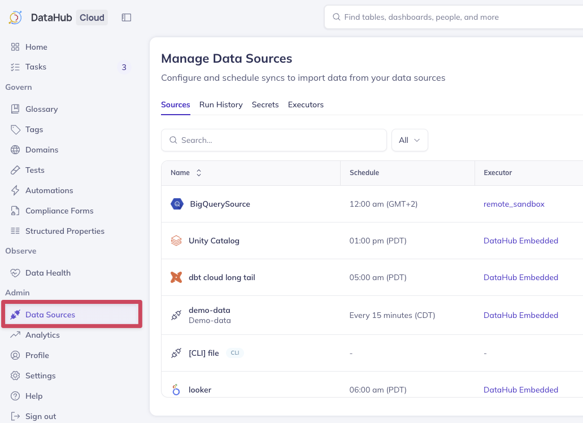This screenshot has width=583, height=423.
Task: Click the demo-data source name
Action: [210, 310]
